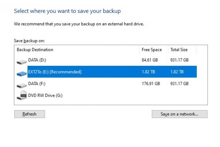Click the blue EXT2To (E:) drive icon
This screenshot has height=147, width=220.
coord(22,73)
